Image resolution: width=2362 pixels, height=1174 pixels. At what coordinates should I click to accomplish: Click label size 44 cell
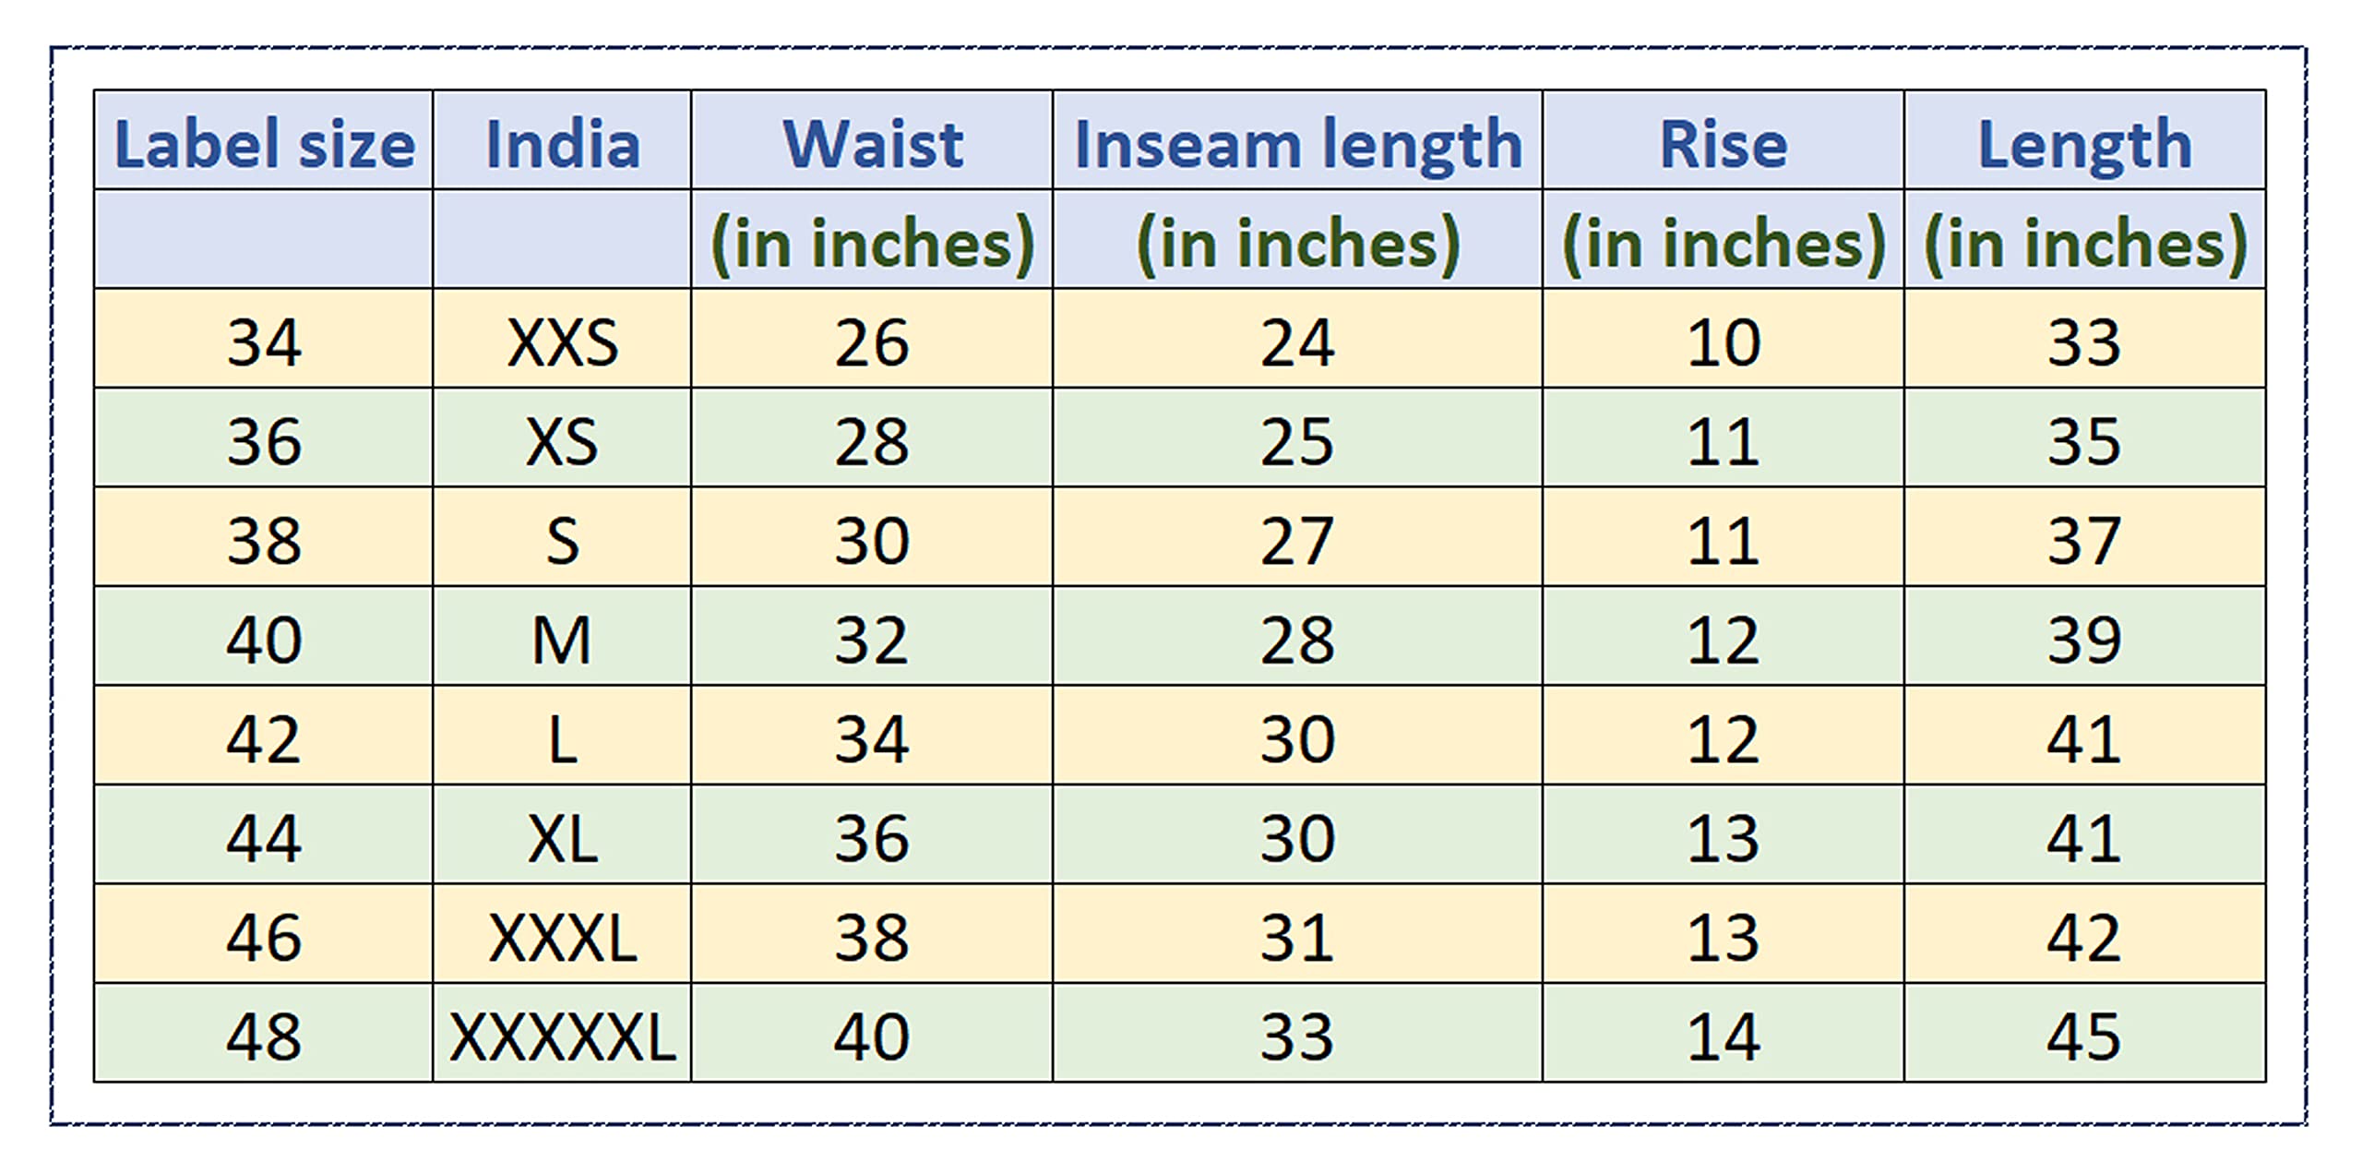click(x=264, y=837)
